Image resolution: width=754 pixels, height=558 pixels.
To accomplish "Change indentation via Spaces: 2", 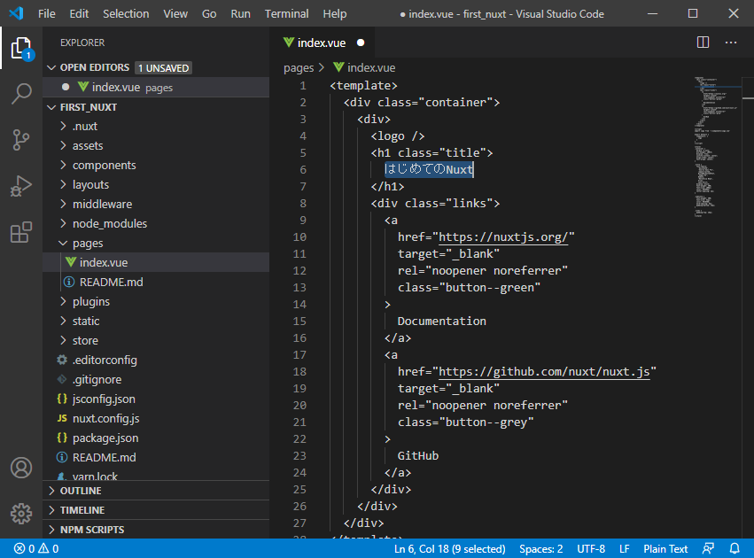I will (x=541, y=548).
